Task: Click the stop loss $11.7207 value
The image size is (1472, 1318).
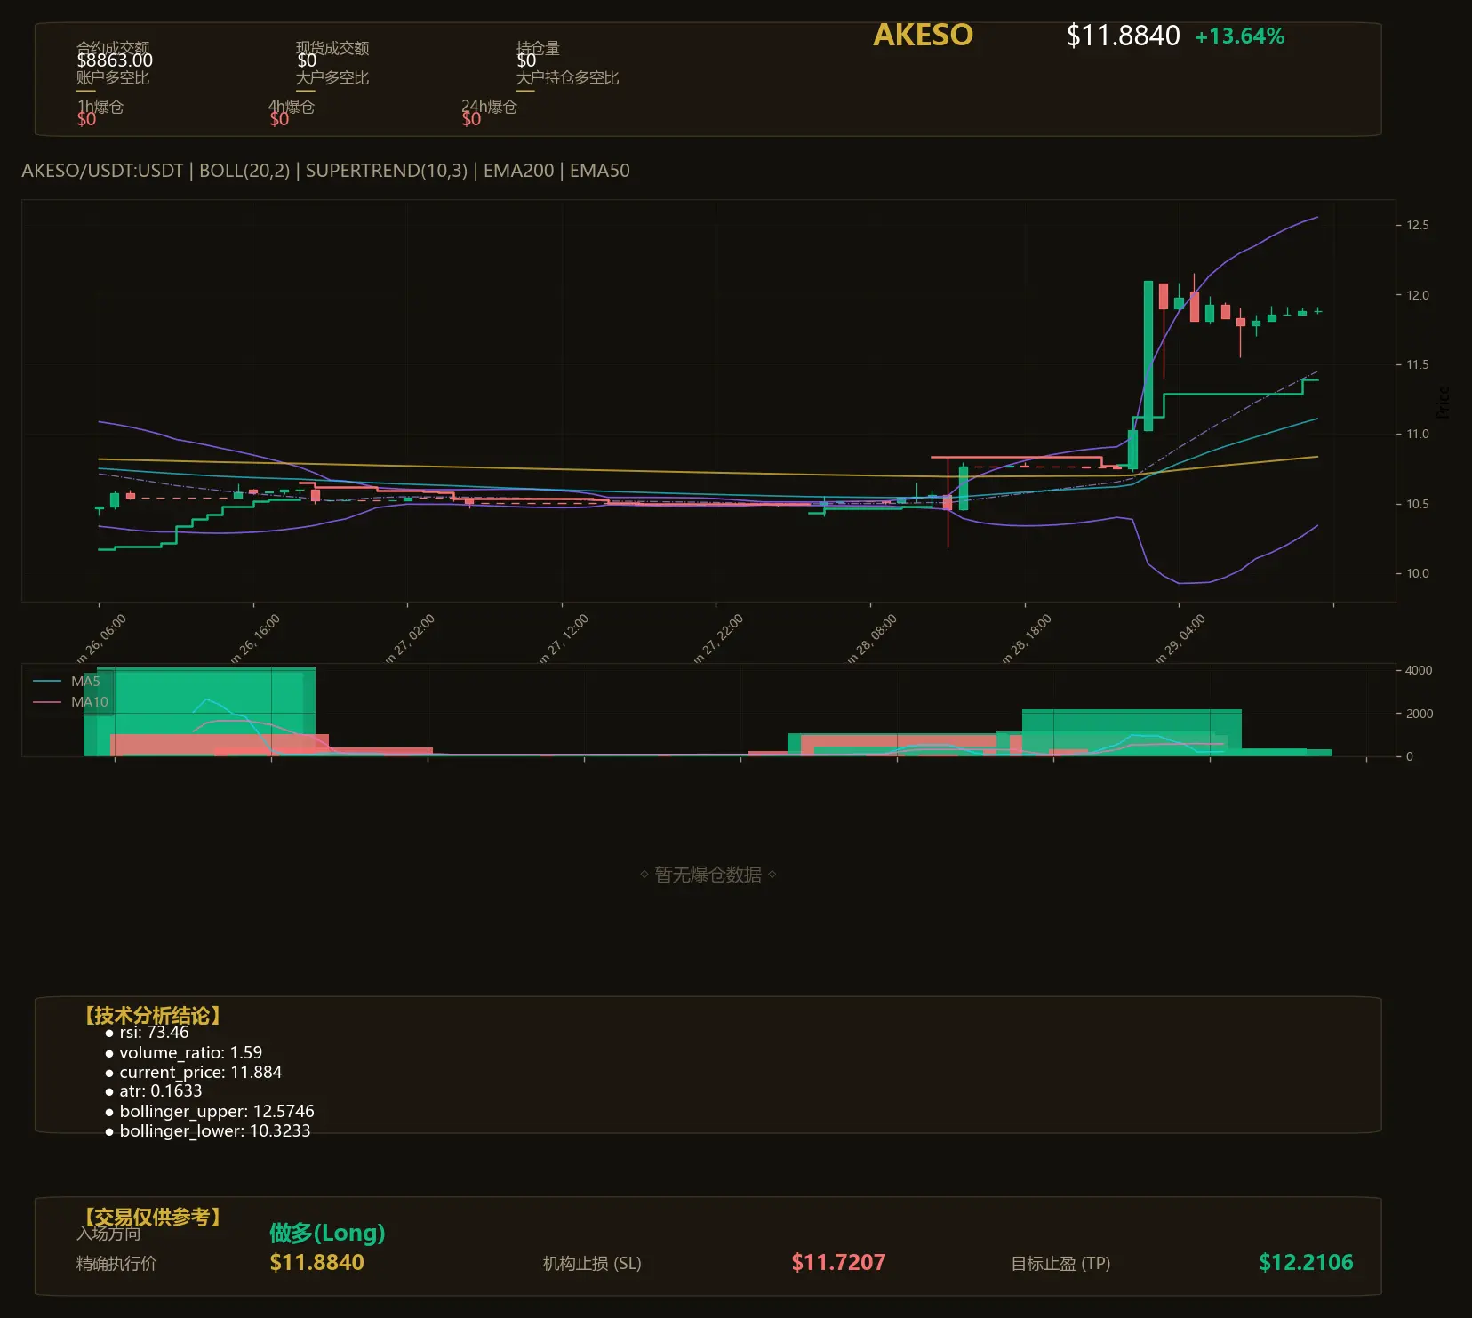Action: (838, 1263)
